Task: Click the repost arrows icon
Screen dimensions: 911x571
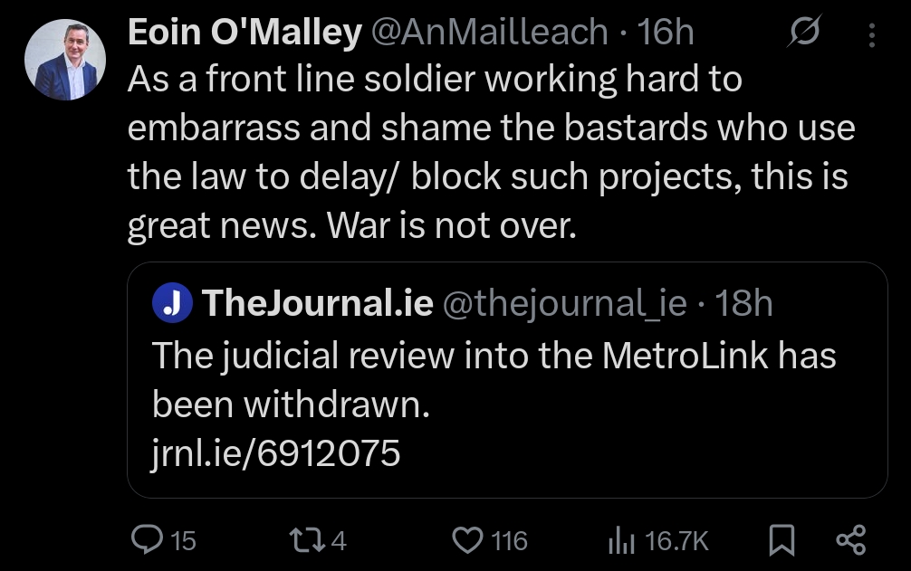Action: pos(303,540)
